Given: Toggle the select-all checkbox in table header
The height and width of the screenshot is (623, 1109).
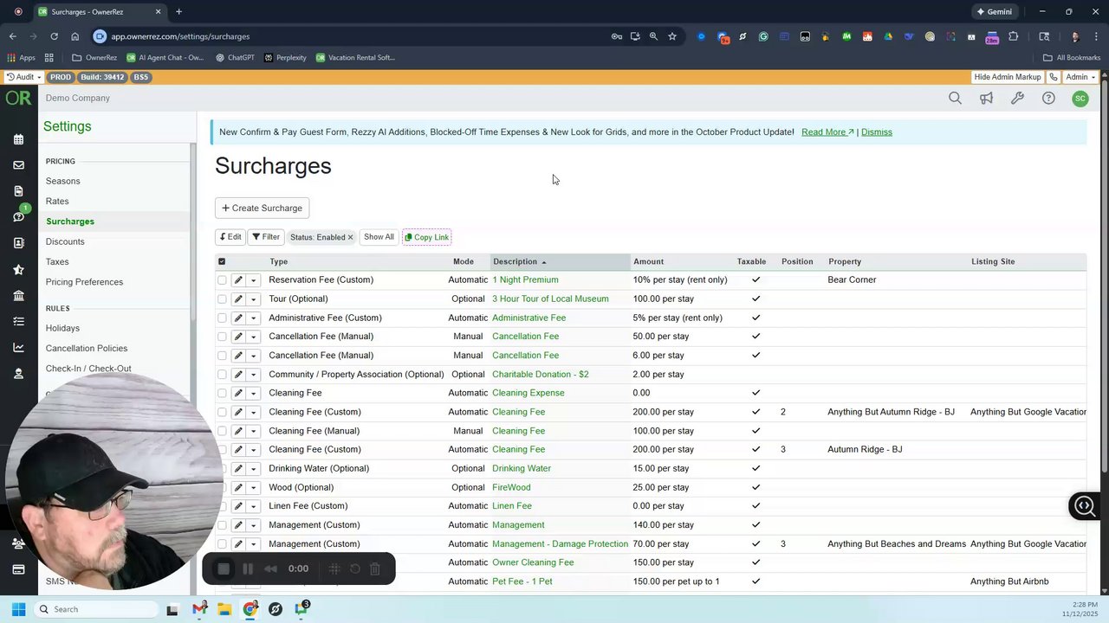Looking at the screenshot, I should click(222, 261).
